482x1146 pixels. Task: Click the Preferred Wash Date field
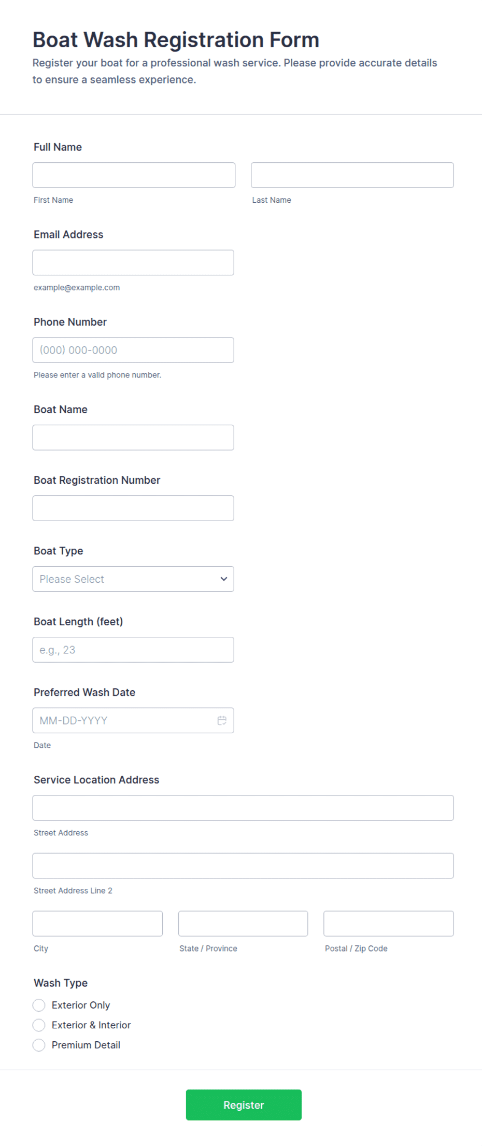133,720
